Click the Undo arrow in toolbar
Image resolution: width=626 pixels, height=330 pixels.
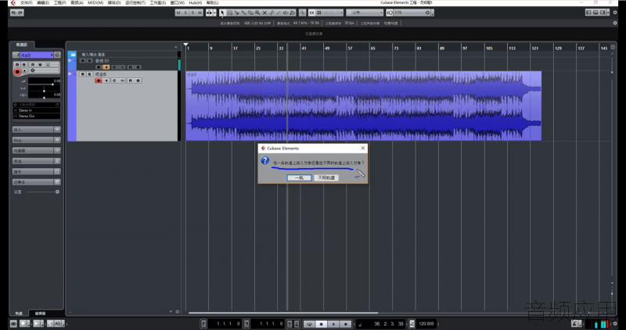tap(13, 13)
